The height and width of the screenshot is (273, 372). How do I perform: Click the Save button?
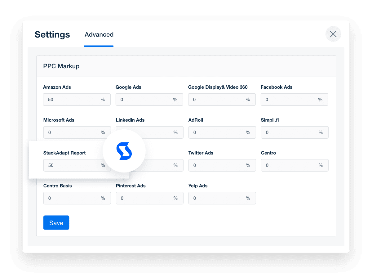[56, 222]
